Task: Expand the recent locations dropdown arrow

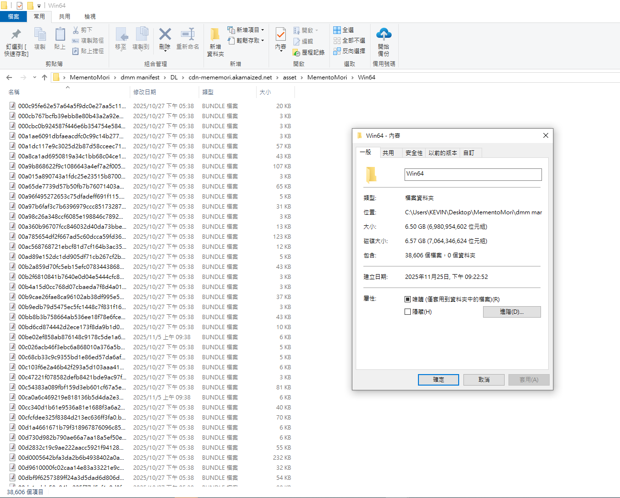Action: (x=34, y=77)
